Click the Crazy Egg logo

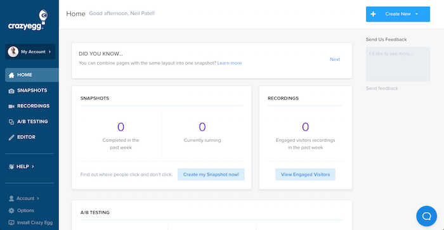(28, 20)
